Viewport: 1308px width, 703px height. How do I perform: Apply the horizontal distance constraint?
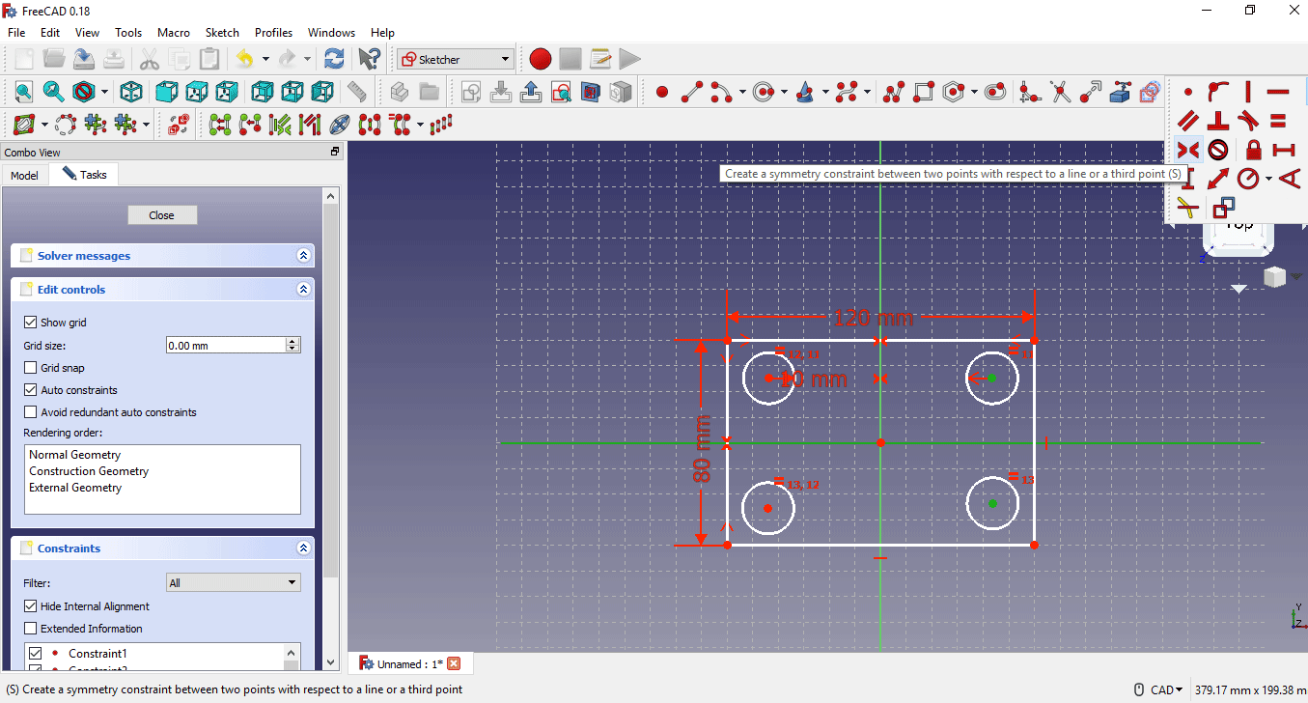click(x=1283, y=151)
